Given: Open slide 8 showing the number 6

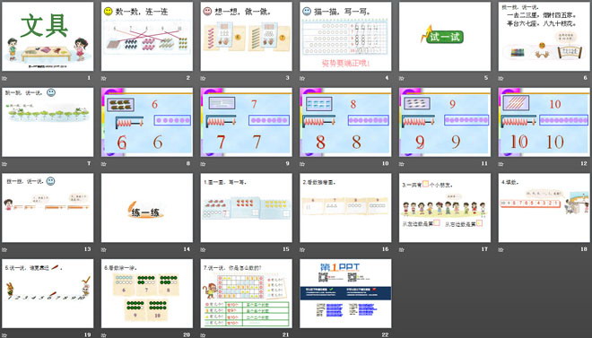Looking at the screenshot, I should click(x=147, y=122).
